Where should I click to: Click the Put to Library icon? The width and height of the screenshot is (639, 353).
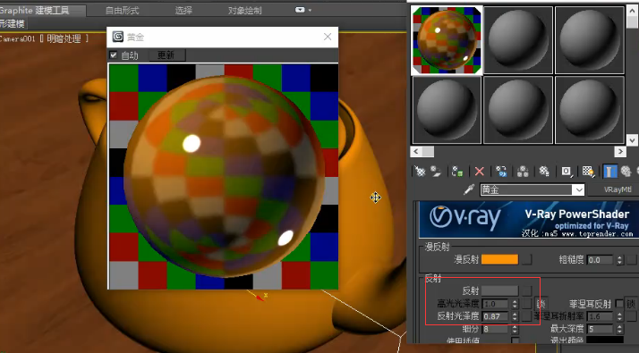544,172
